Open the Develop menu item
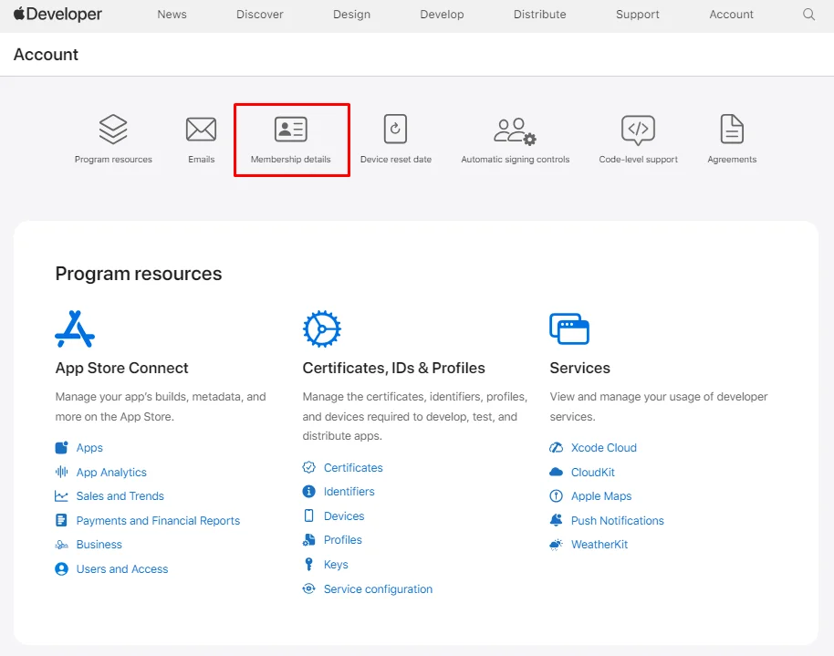834x656 pixels. click(442, 15)
